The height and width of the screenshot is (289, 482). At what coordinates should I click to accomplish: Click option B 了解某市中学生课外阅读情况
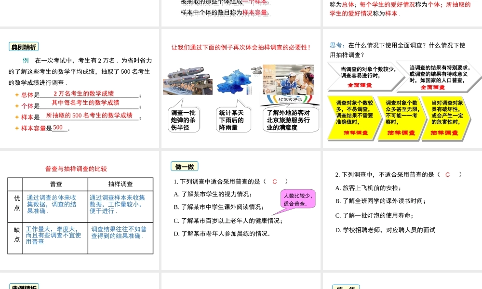(219, 207)
